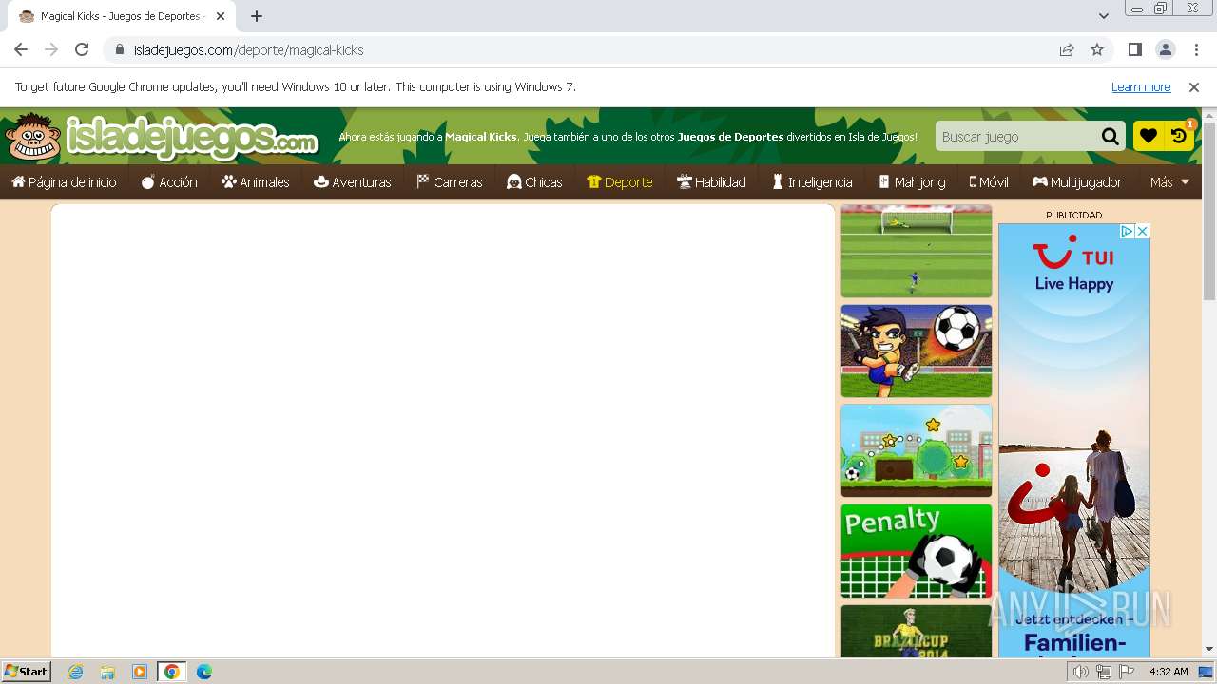Dismiss the Chrome update notification bar
Viewport: 1217px width, 684px height.
[1194, 86]
